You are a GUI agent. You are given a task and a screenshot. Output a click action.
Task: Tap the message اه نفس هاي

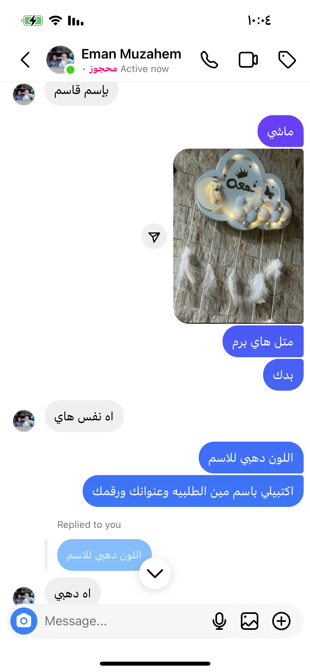84,416
